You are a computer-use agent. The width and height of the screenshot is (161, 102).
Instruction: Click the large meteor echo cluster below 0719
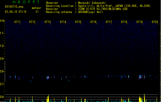pos(140,77)
